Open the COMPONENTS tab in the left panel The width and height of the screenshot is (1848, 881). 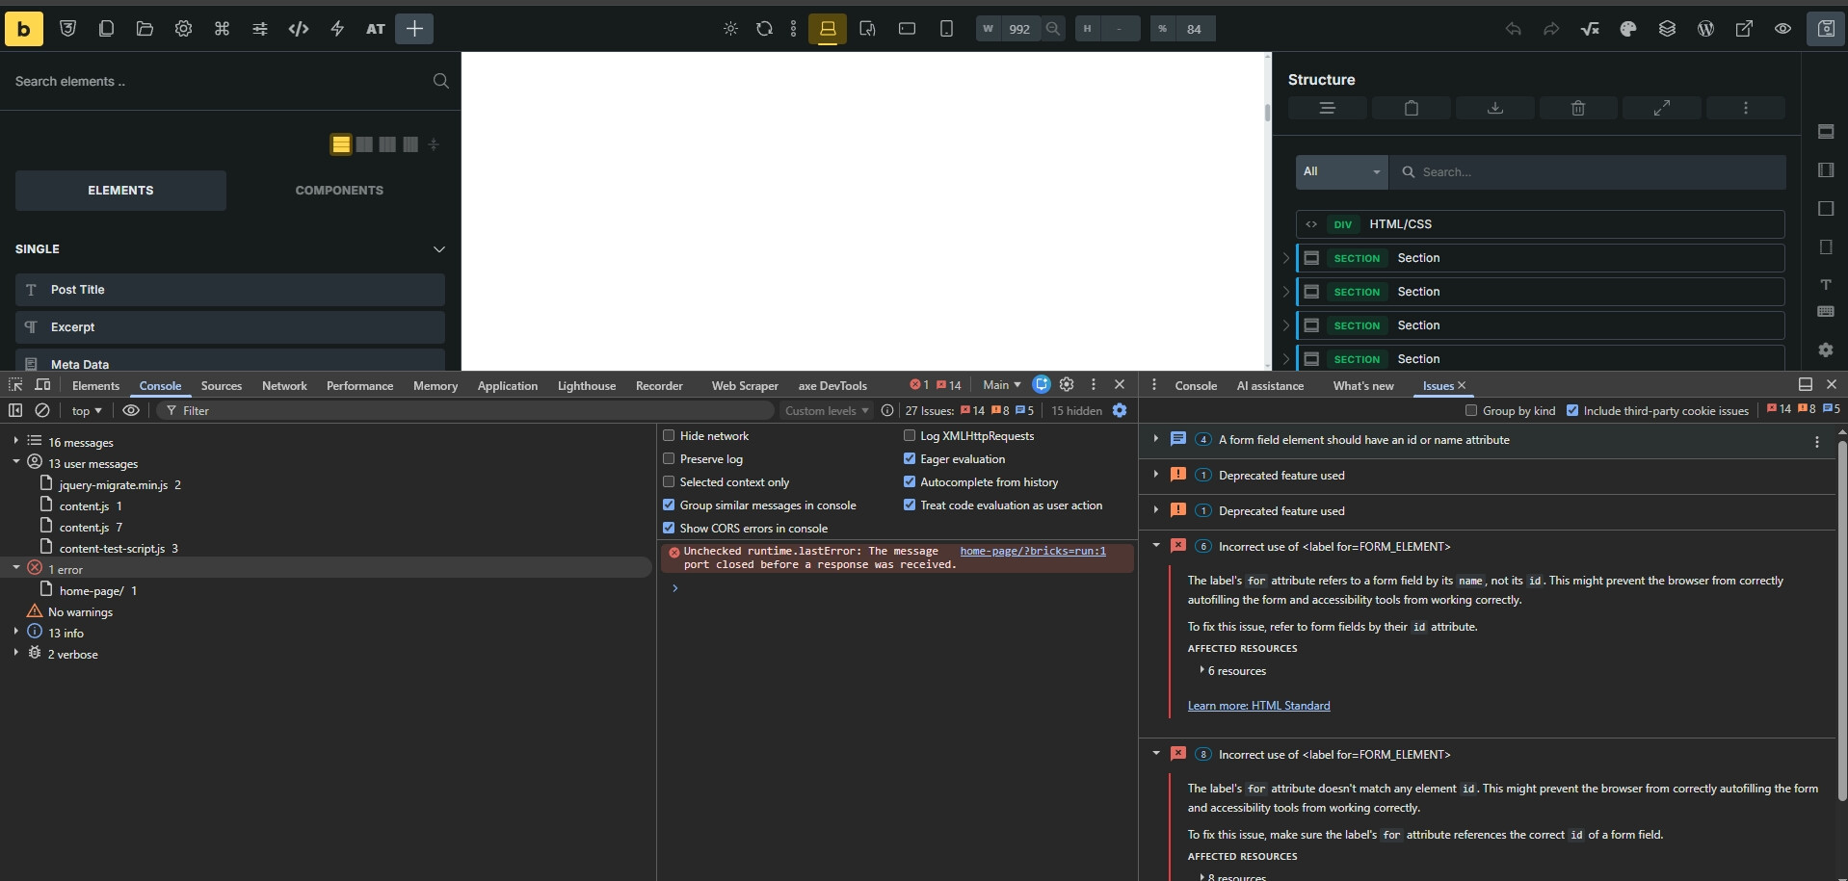(x=339, y=191)
